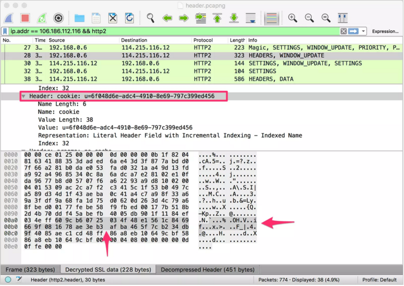Select packet 38 HEADERS, DATA row
The height and width of the screenshot is (286, 404).
(x=202, y=79)
